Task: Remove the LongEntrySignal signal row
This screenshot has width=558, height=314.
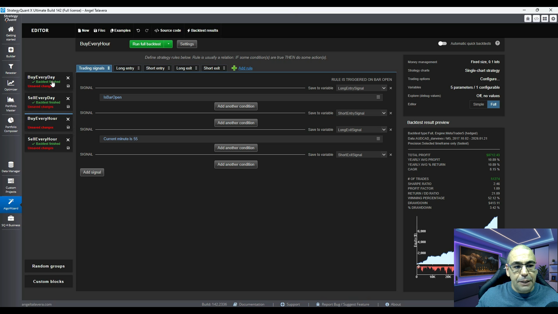Action: tap(391, 88)
